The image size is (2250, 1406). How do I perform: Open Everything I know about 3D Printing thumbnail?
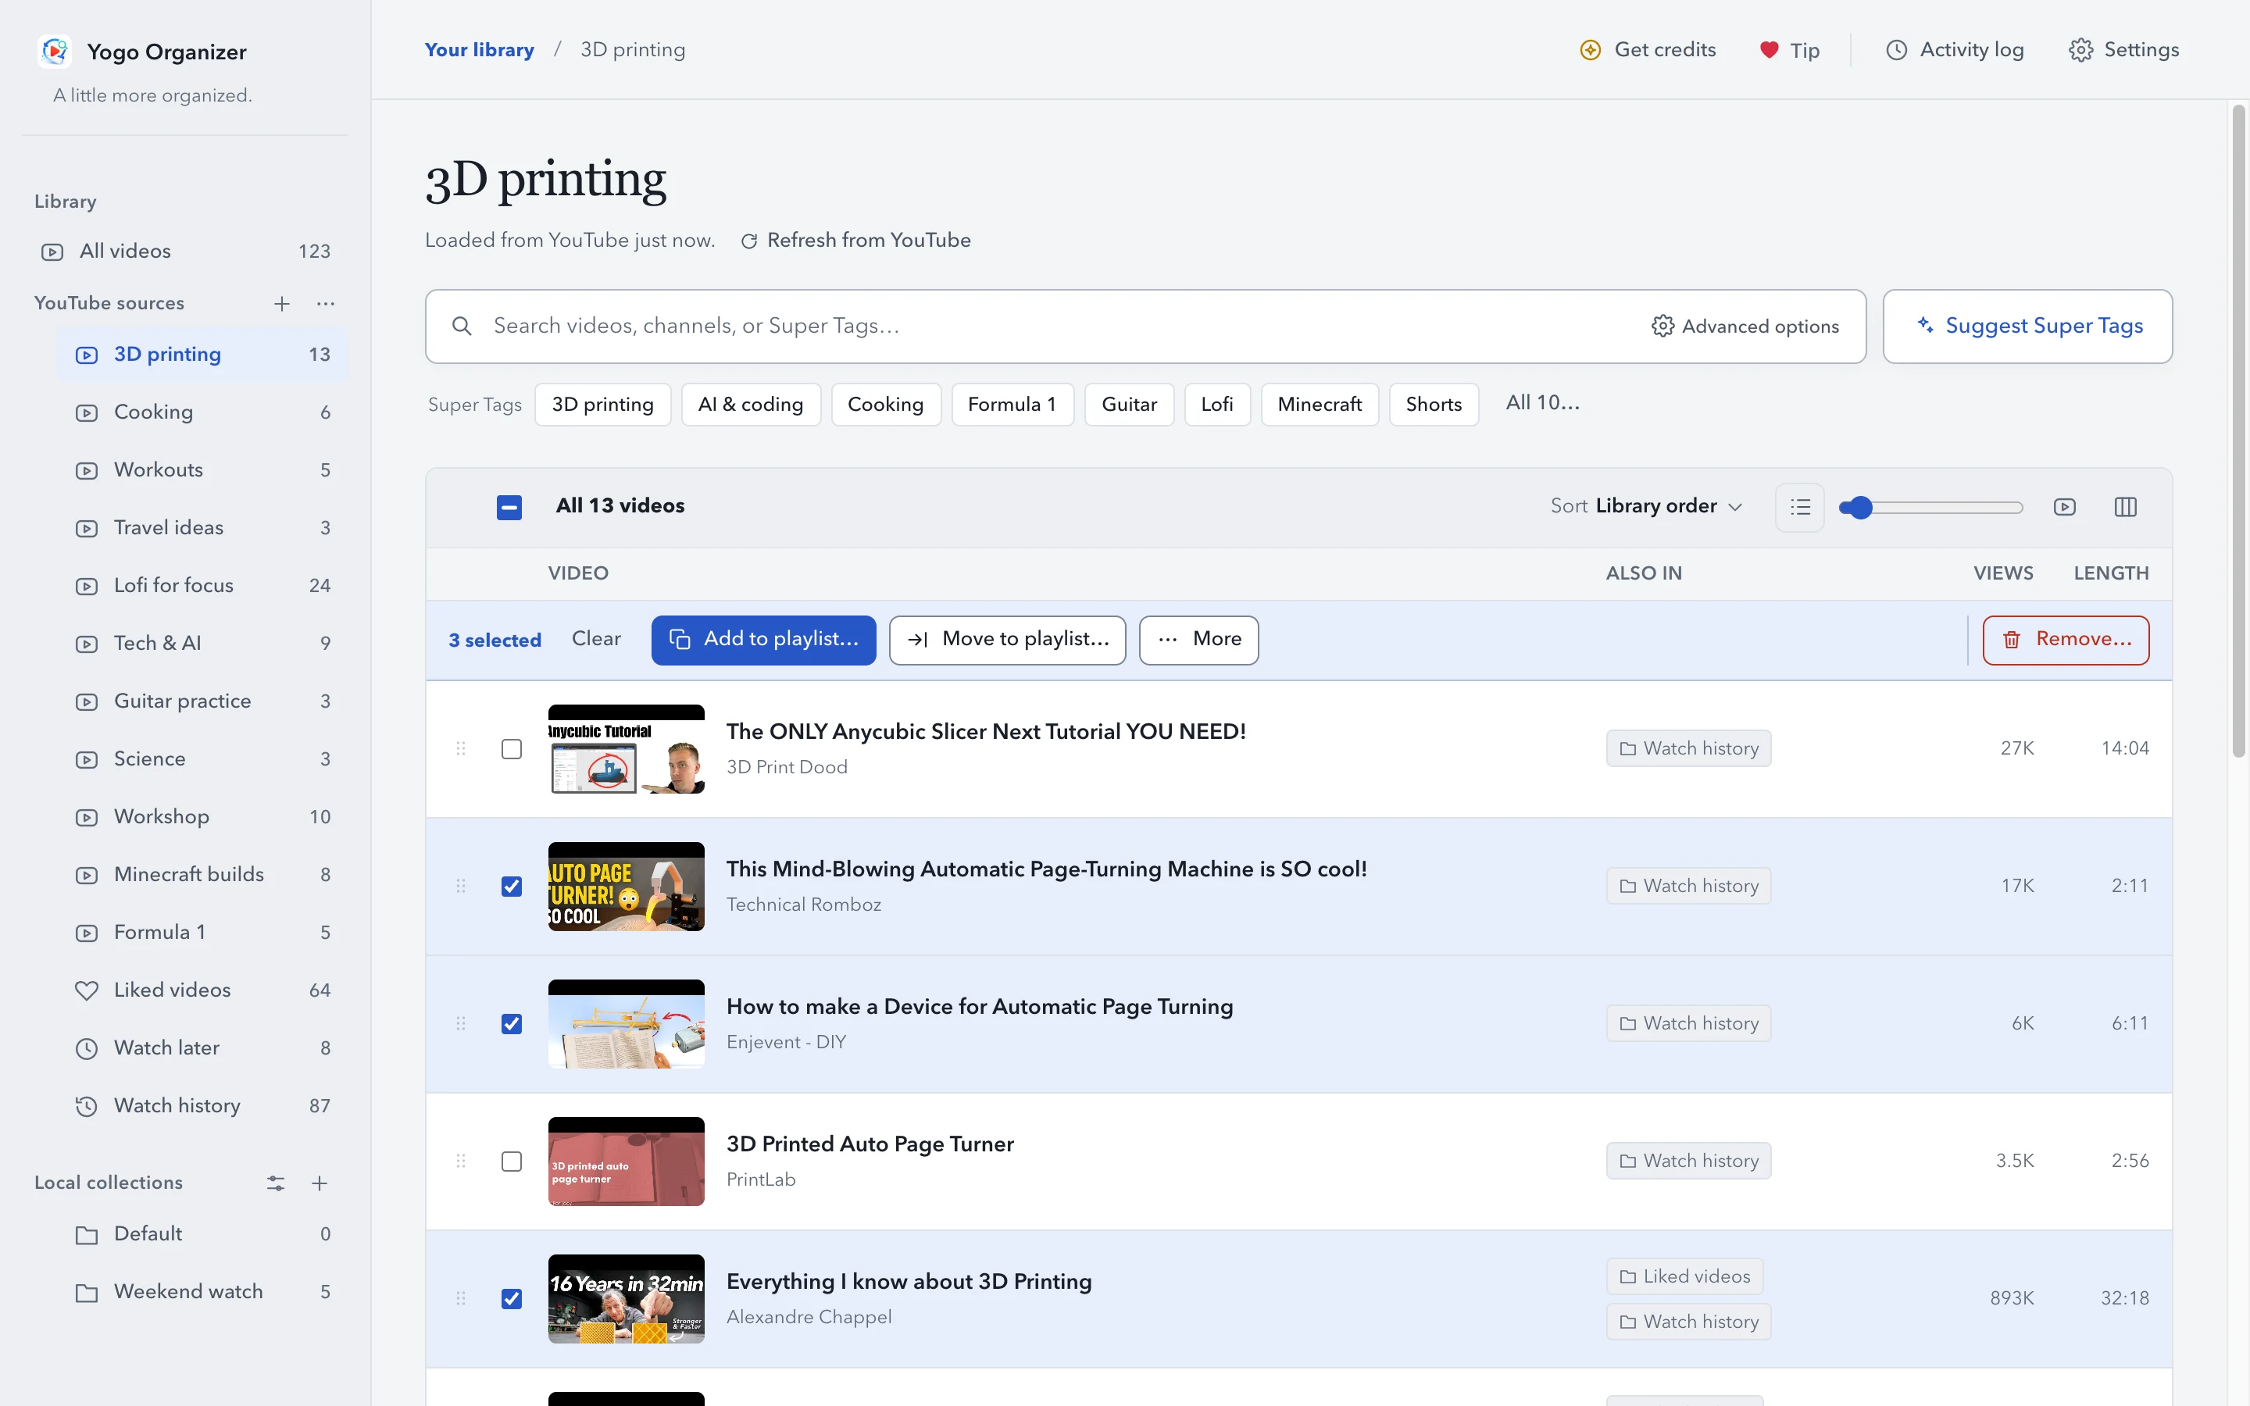(x=627, y=1299)
